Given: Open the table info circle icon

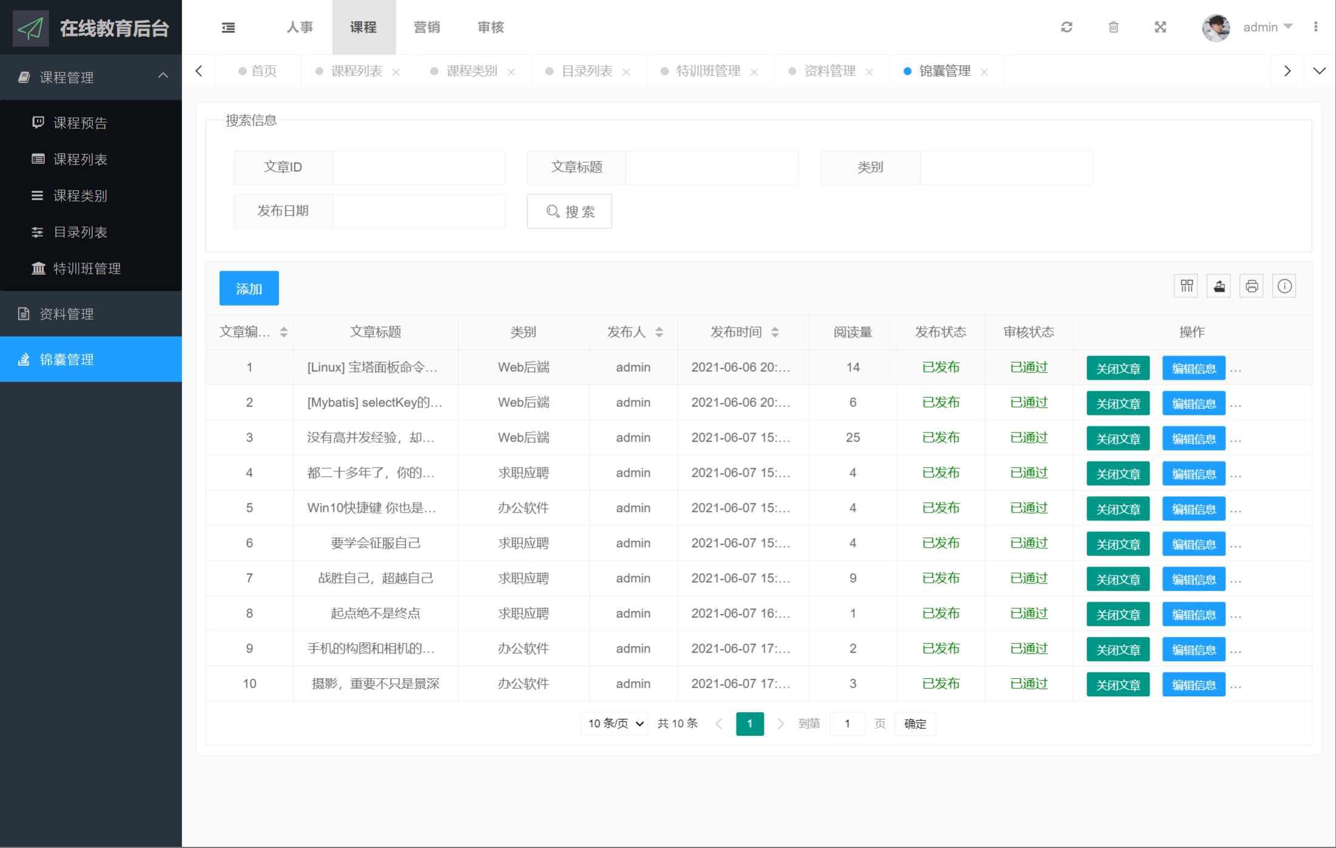Looking at the screenshot, I should [1284, 286].
